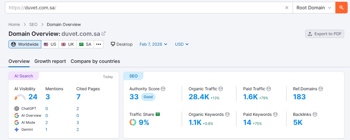
Task: Switch to the Overview tab
Action: [19, 61]
